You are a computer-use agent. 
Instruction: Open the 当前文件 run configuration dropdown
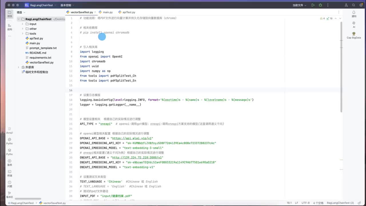coord(299,5)
